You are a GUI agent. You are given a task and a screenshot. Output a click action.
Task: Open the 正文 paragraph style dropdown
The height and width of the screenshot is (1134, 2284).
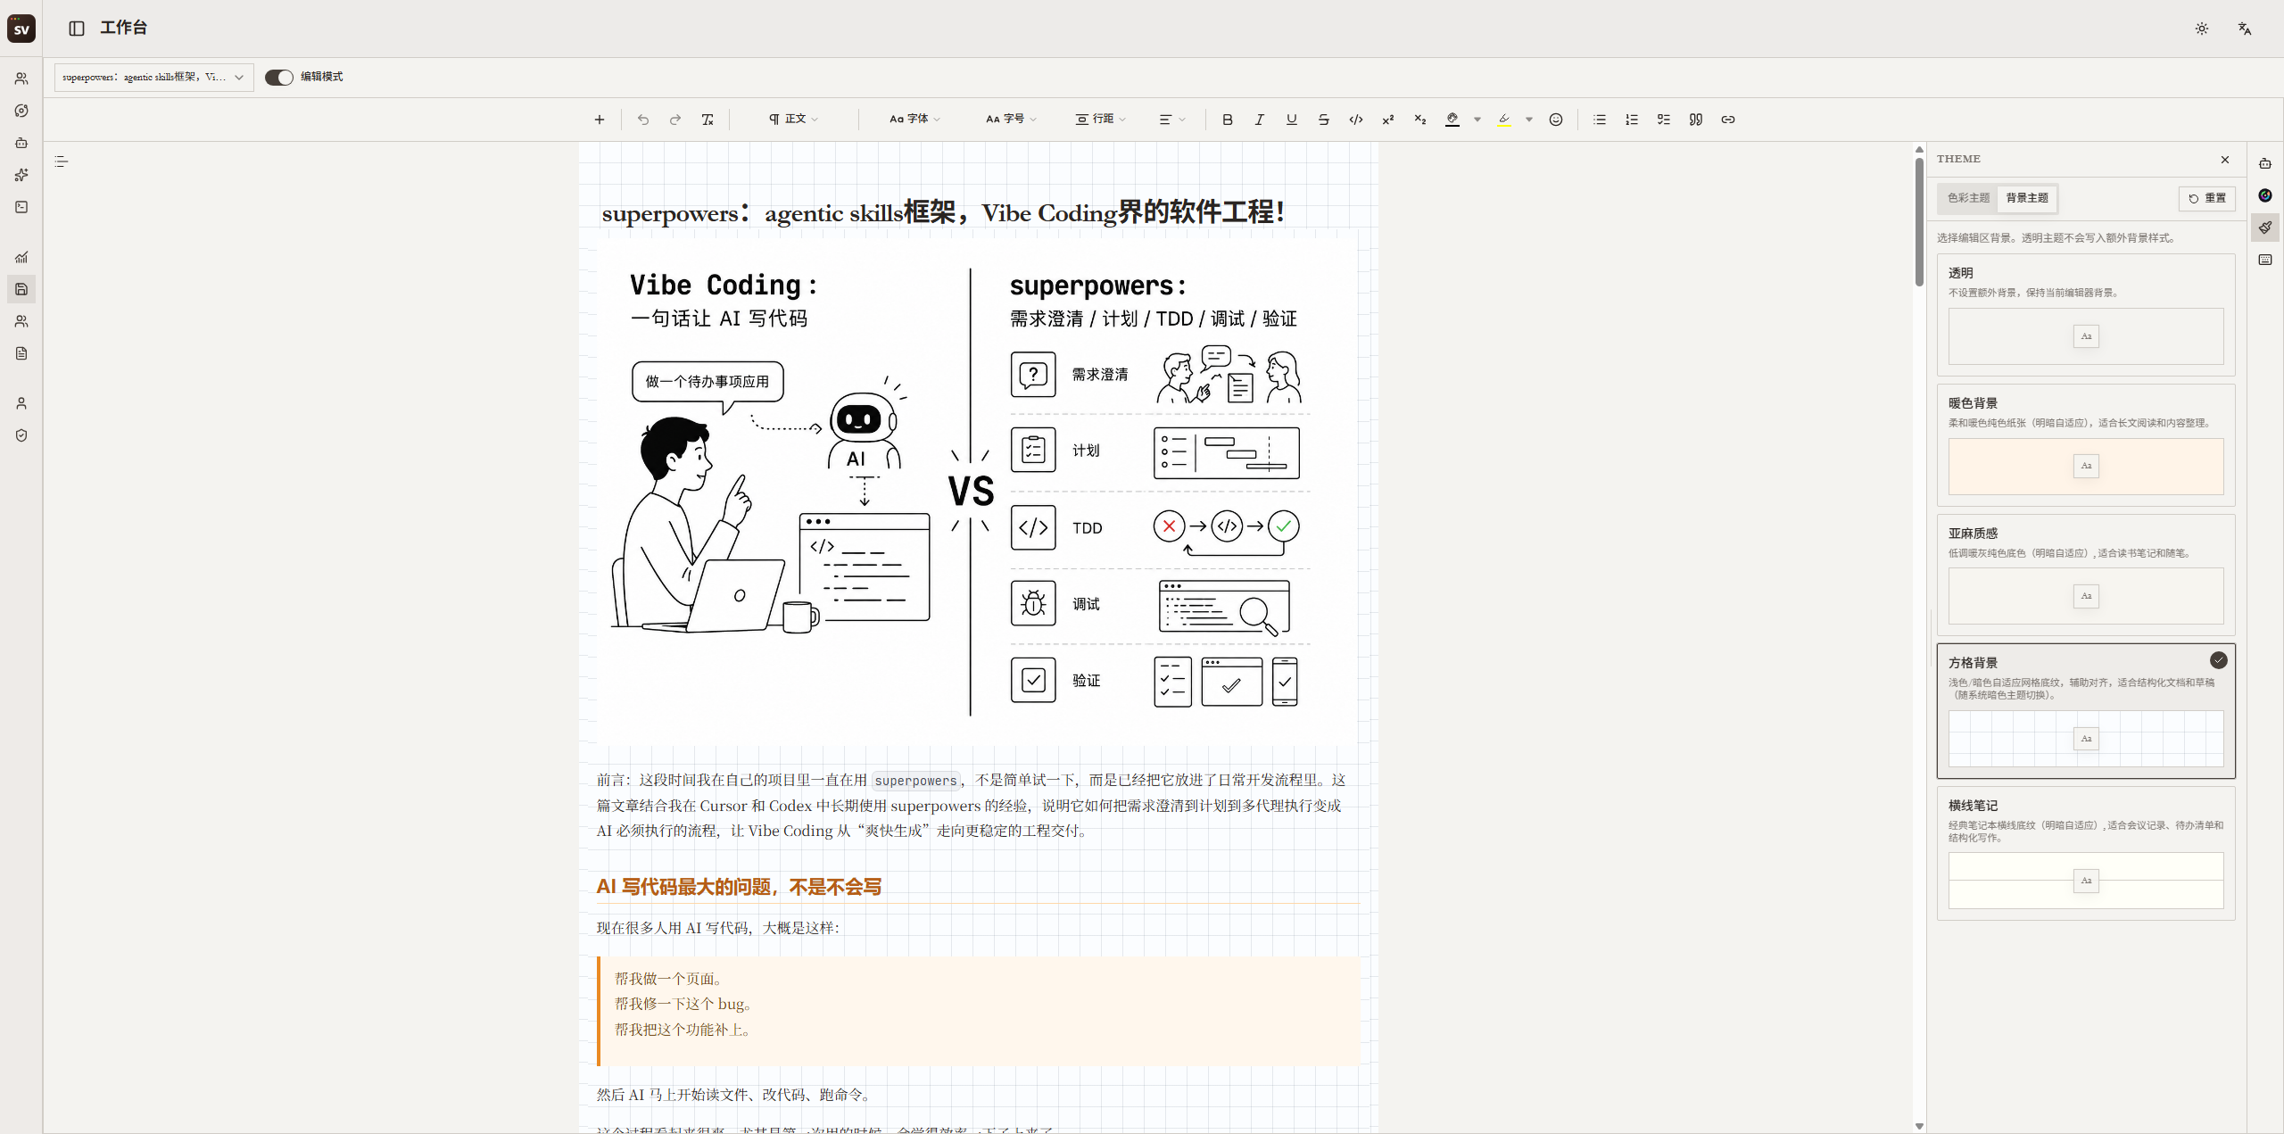coord(793,120)
